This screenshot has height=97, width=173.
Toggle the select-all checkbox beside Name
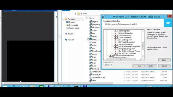pos(87,18)
